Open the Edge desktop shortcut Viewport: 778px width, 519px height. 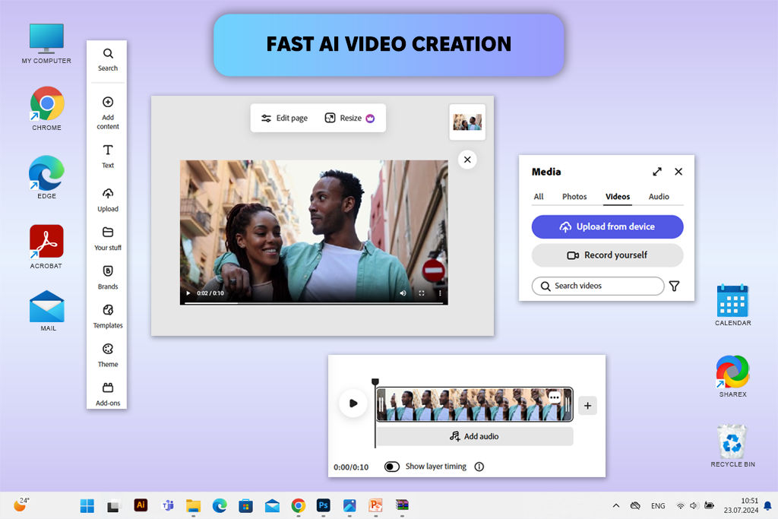(x=46, y=177)
